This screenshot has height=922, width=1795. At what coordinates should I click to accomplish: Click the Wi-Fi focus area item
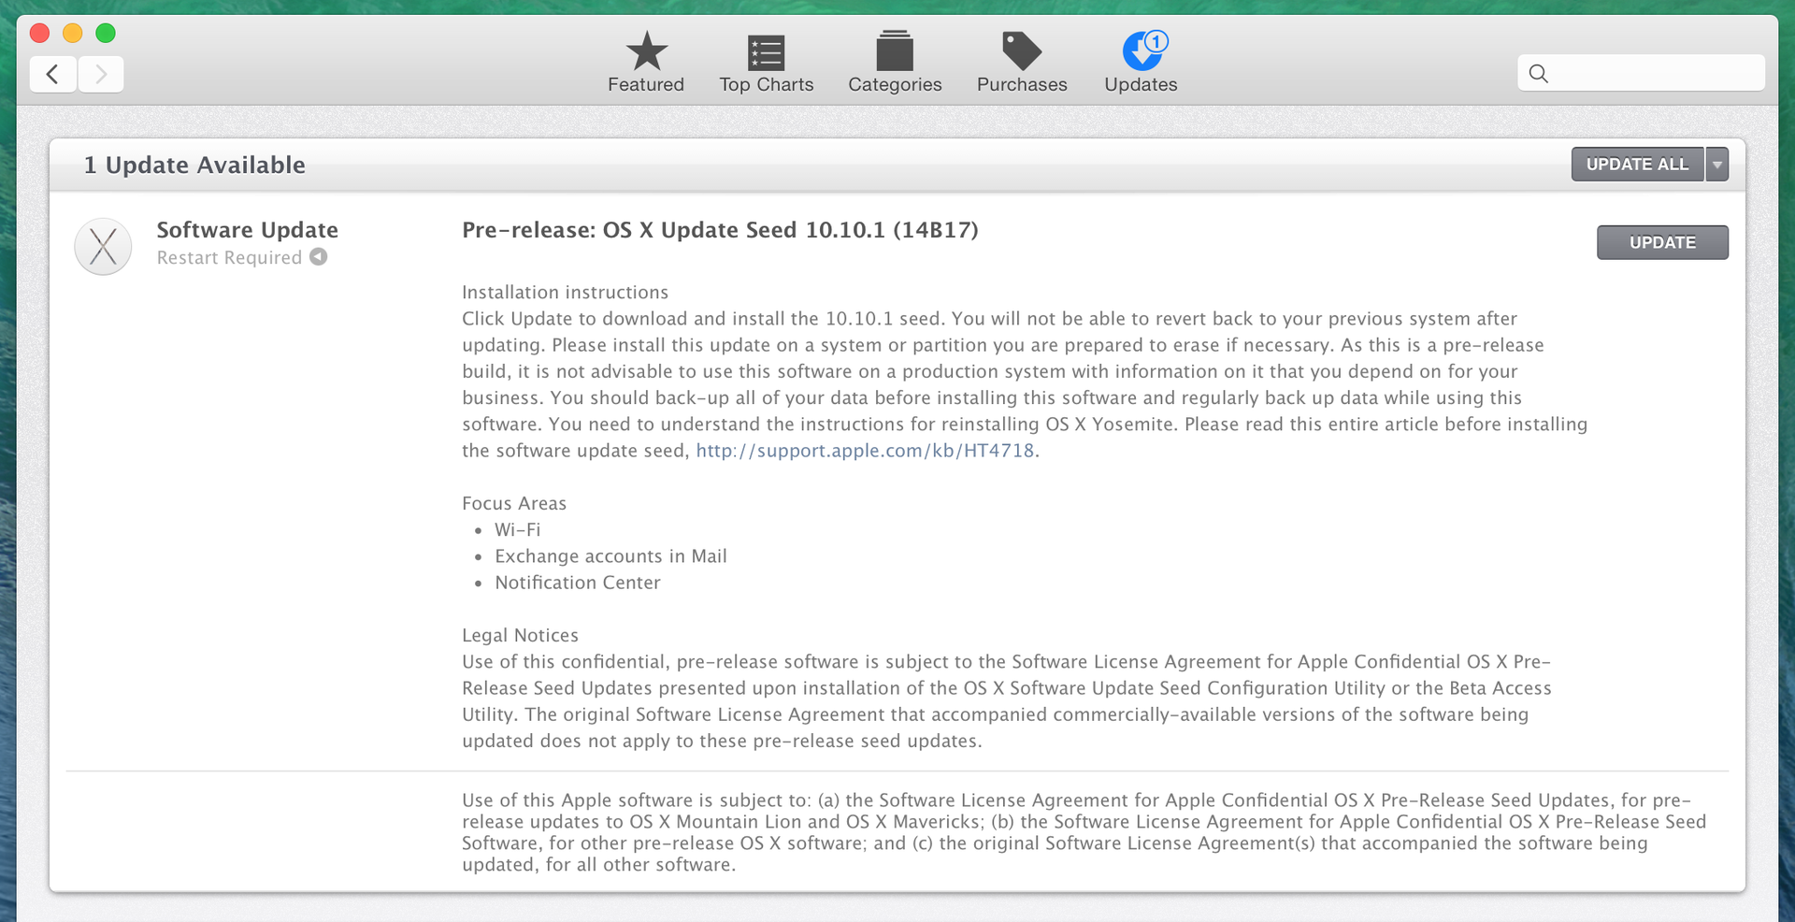[x=517, y=530]
